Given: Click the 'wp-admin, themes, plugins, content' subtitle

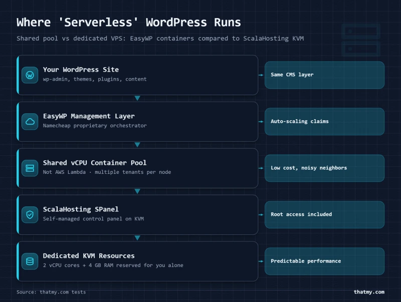Looking at the screenshot, I should 95,79.
